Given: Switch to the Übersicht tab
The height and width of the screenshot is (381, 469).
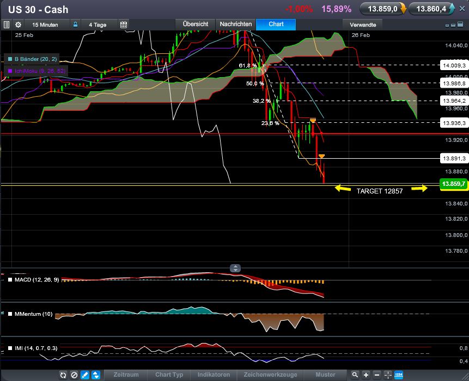Looking at the screenshot, I should click(196, 24).
